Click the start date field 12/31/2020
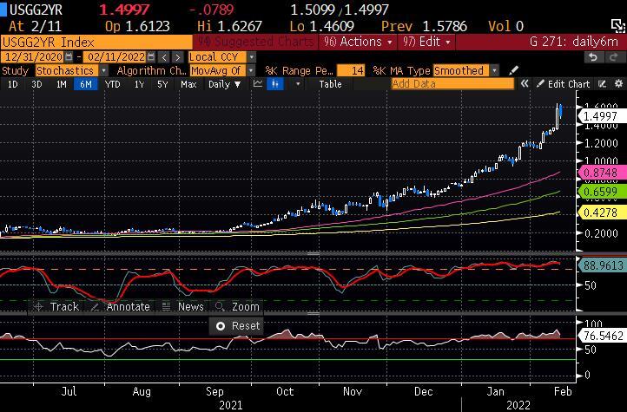 coord(33,56)
